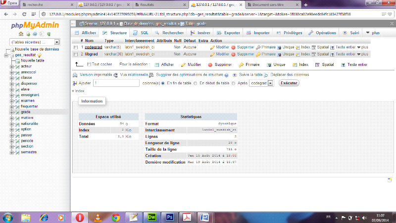This screenshot has width=396, height=223.
Task: Click Unique icon in libgrad row
Action: tap(279, 55)
